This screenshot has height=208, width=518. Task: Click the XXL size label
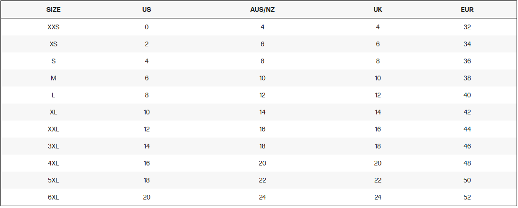pos(54,129)
